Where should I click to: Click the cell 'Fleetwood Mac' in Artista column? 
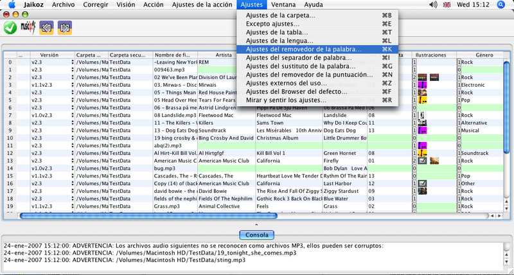[x=227, y=116]
